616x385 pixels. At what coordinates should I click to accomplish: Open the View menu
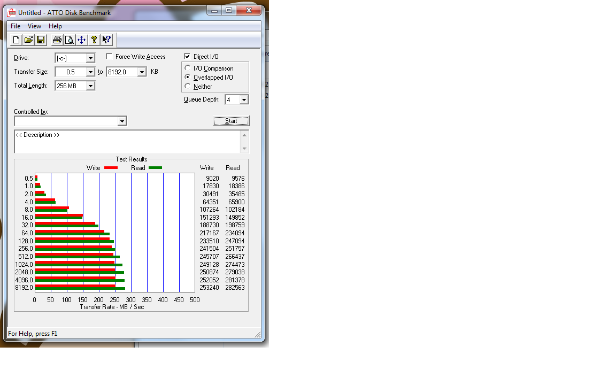[35, 26]
